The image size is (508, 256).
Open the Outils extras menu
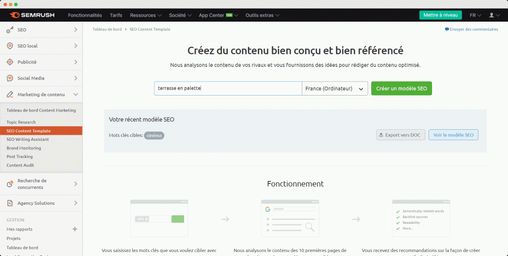(263, 15)
